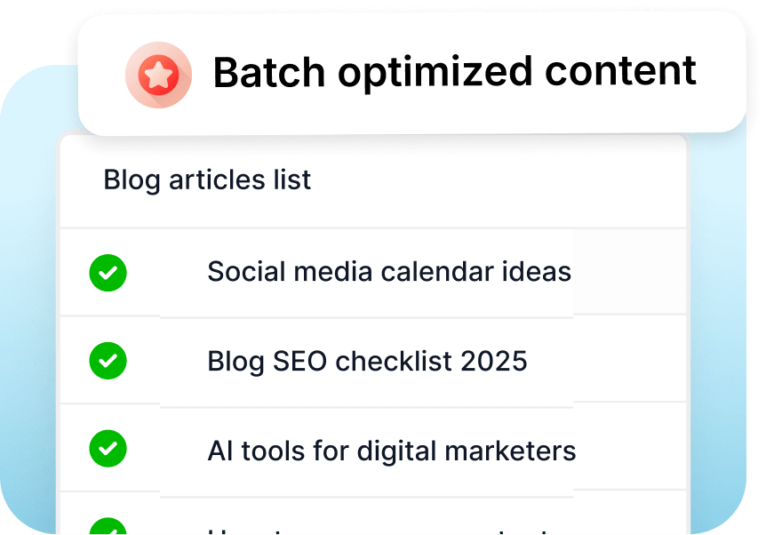Click the blue background right of the list
766x535 pixels.
coord(718,311)
